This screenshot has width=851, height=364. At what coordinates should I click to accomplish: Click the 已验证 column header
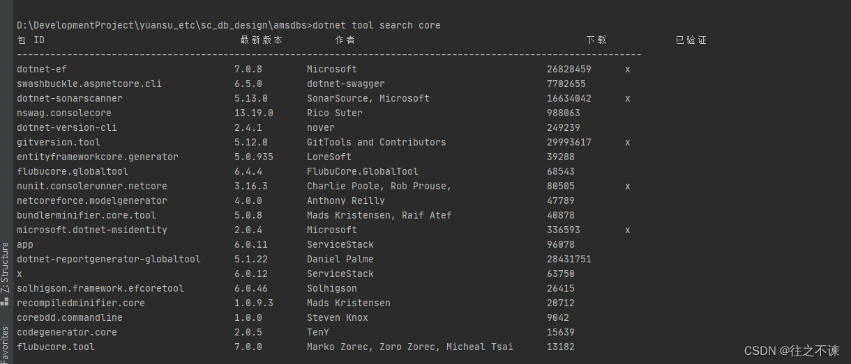point(691,40)
